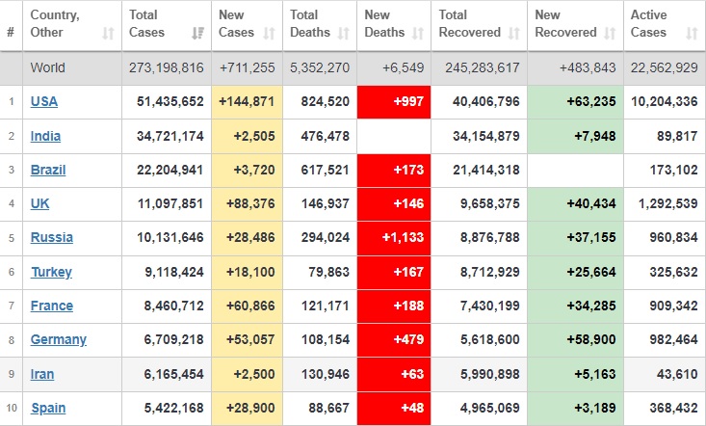The image size is (706, 426).
Task: Select the Turkey country link
Action: point(51,272)
